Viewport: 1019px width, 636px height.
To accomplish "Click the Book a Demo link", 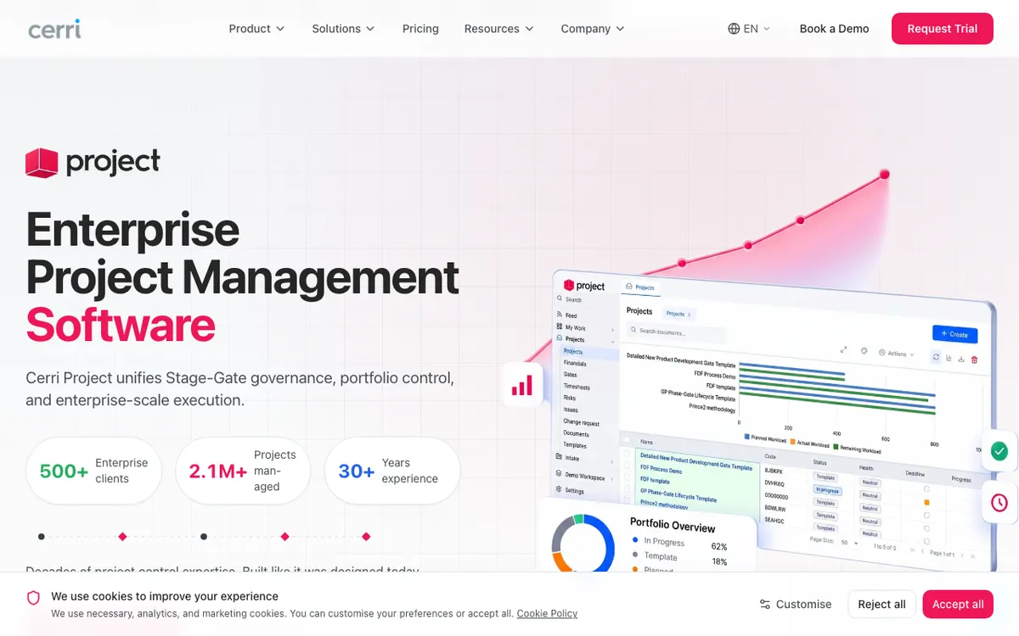I will pyautogui.click(x=834, y=29).
